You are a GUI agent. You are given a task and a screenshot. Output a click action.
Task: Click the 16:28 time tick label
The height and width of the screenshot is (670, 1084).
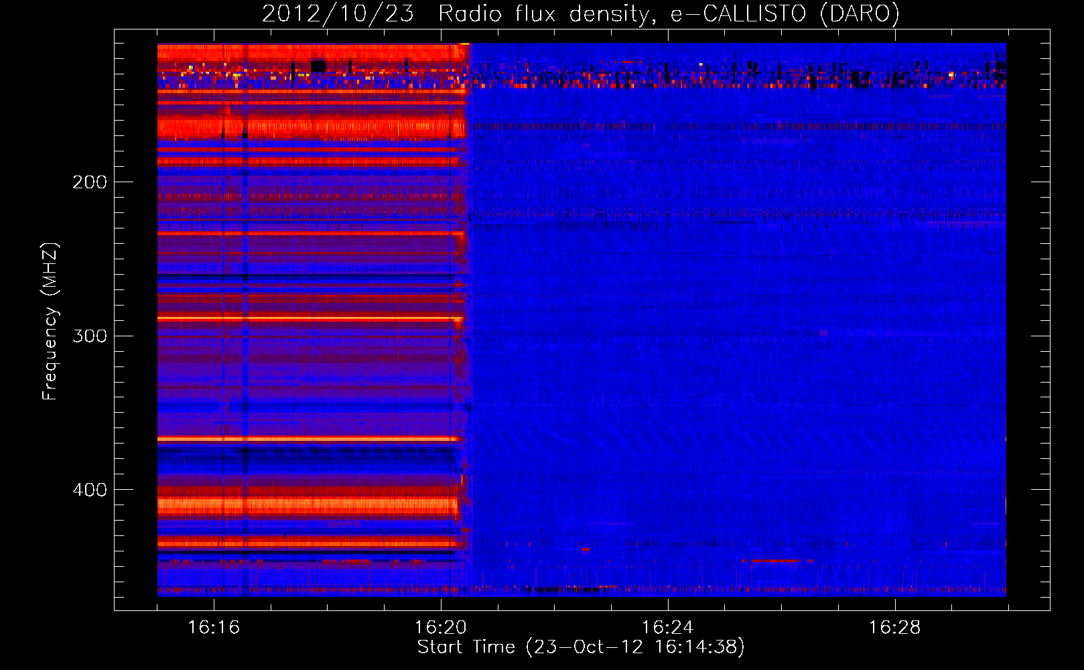click(x=895, y=628)
